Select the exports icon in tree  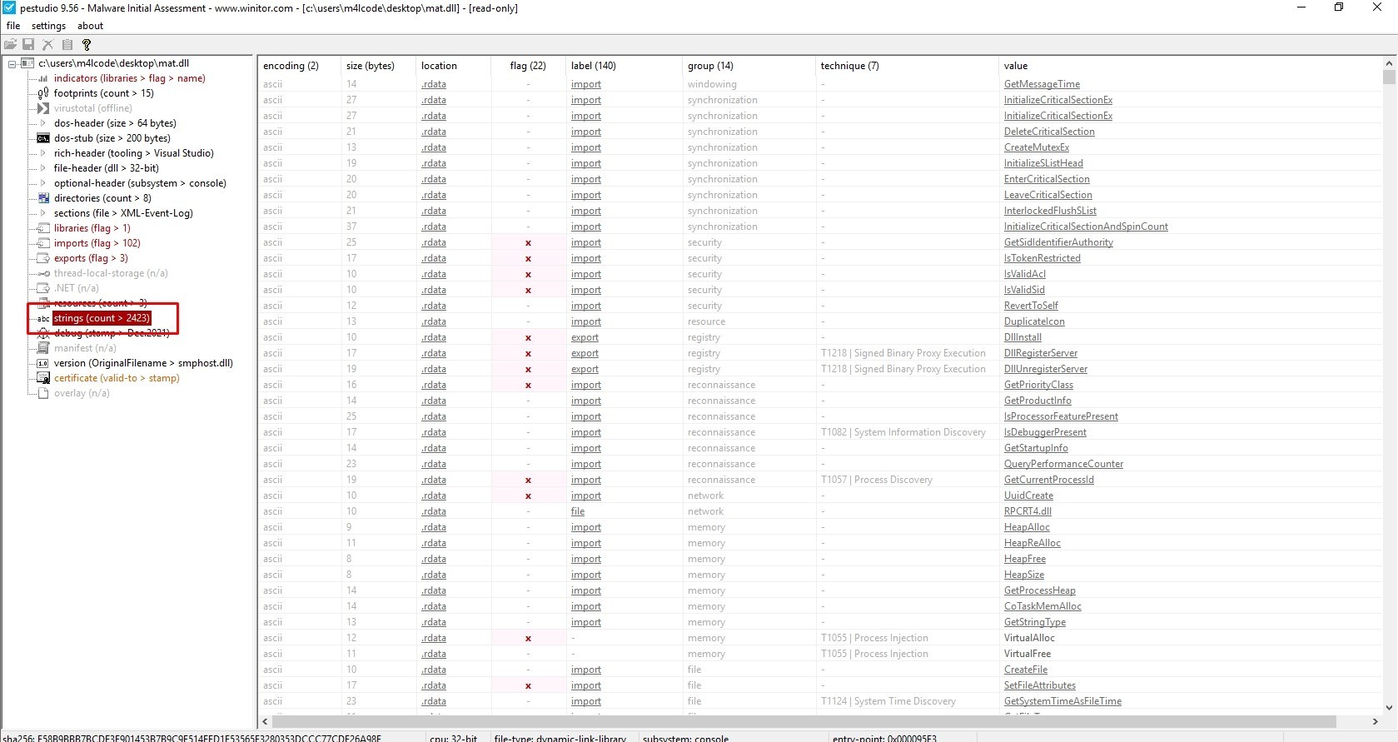[x=43, y=258]
